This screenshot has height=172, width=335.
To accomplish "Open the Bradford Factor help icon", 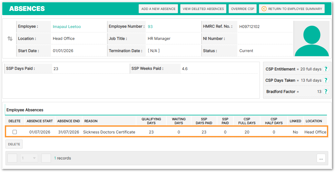I will coord(326,91).
